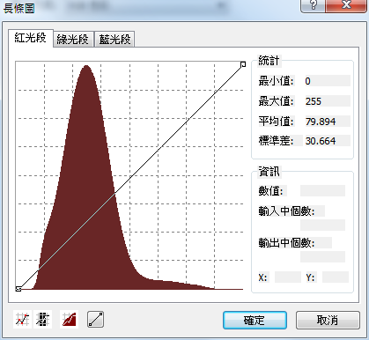
Task: Click the peak of the red histogram
Action: coord(86,66)
